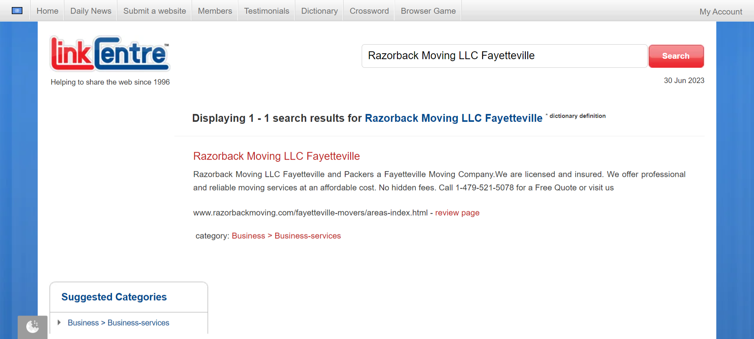Click the cookie settings icon
754x339 pixels.
coord(33,326)
